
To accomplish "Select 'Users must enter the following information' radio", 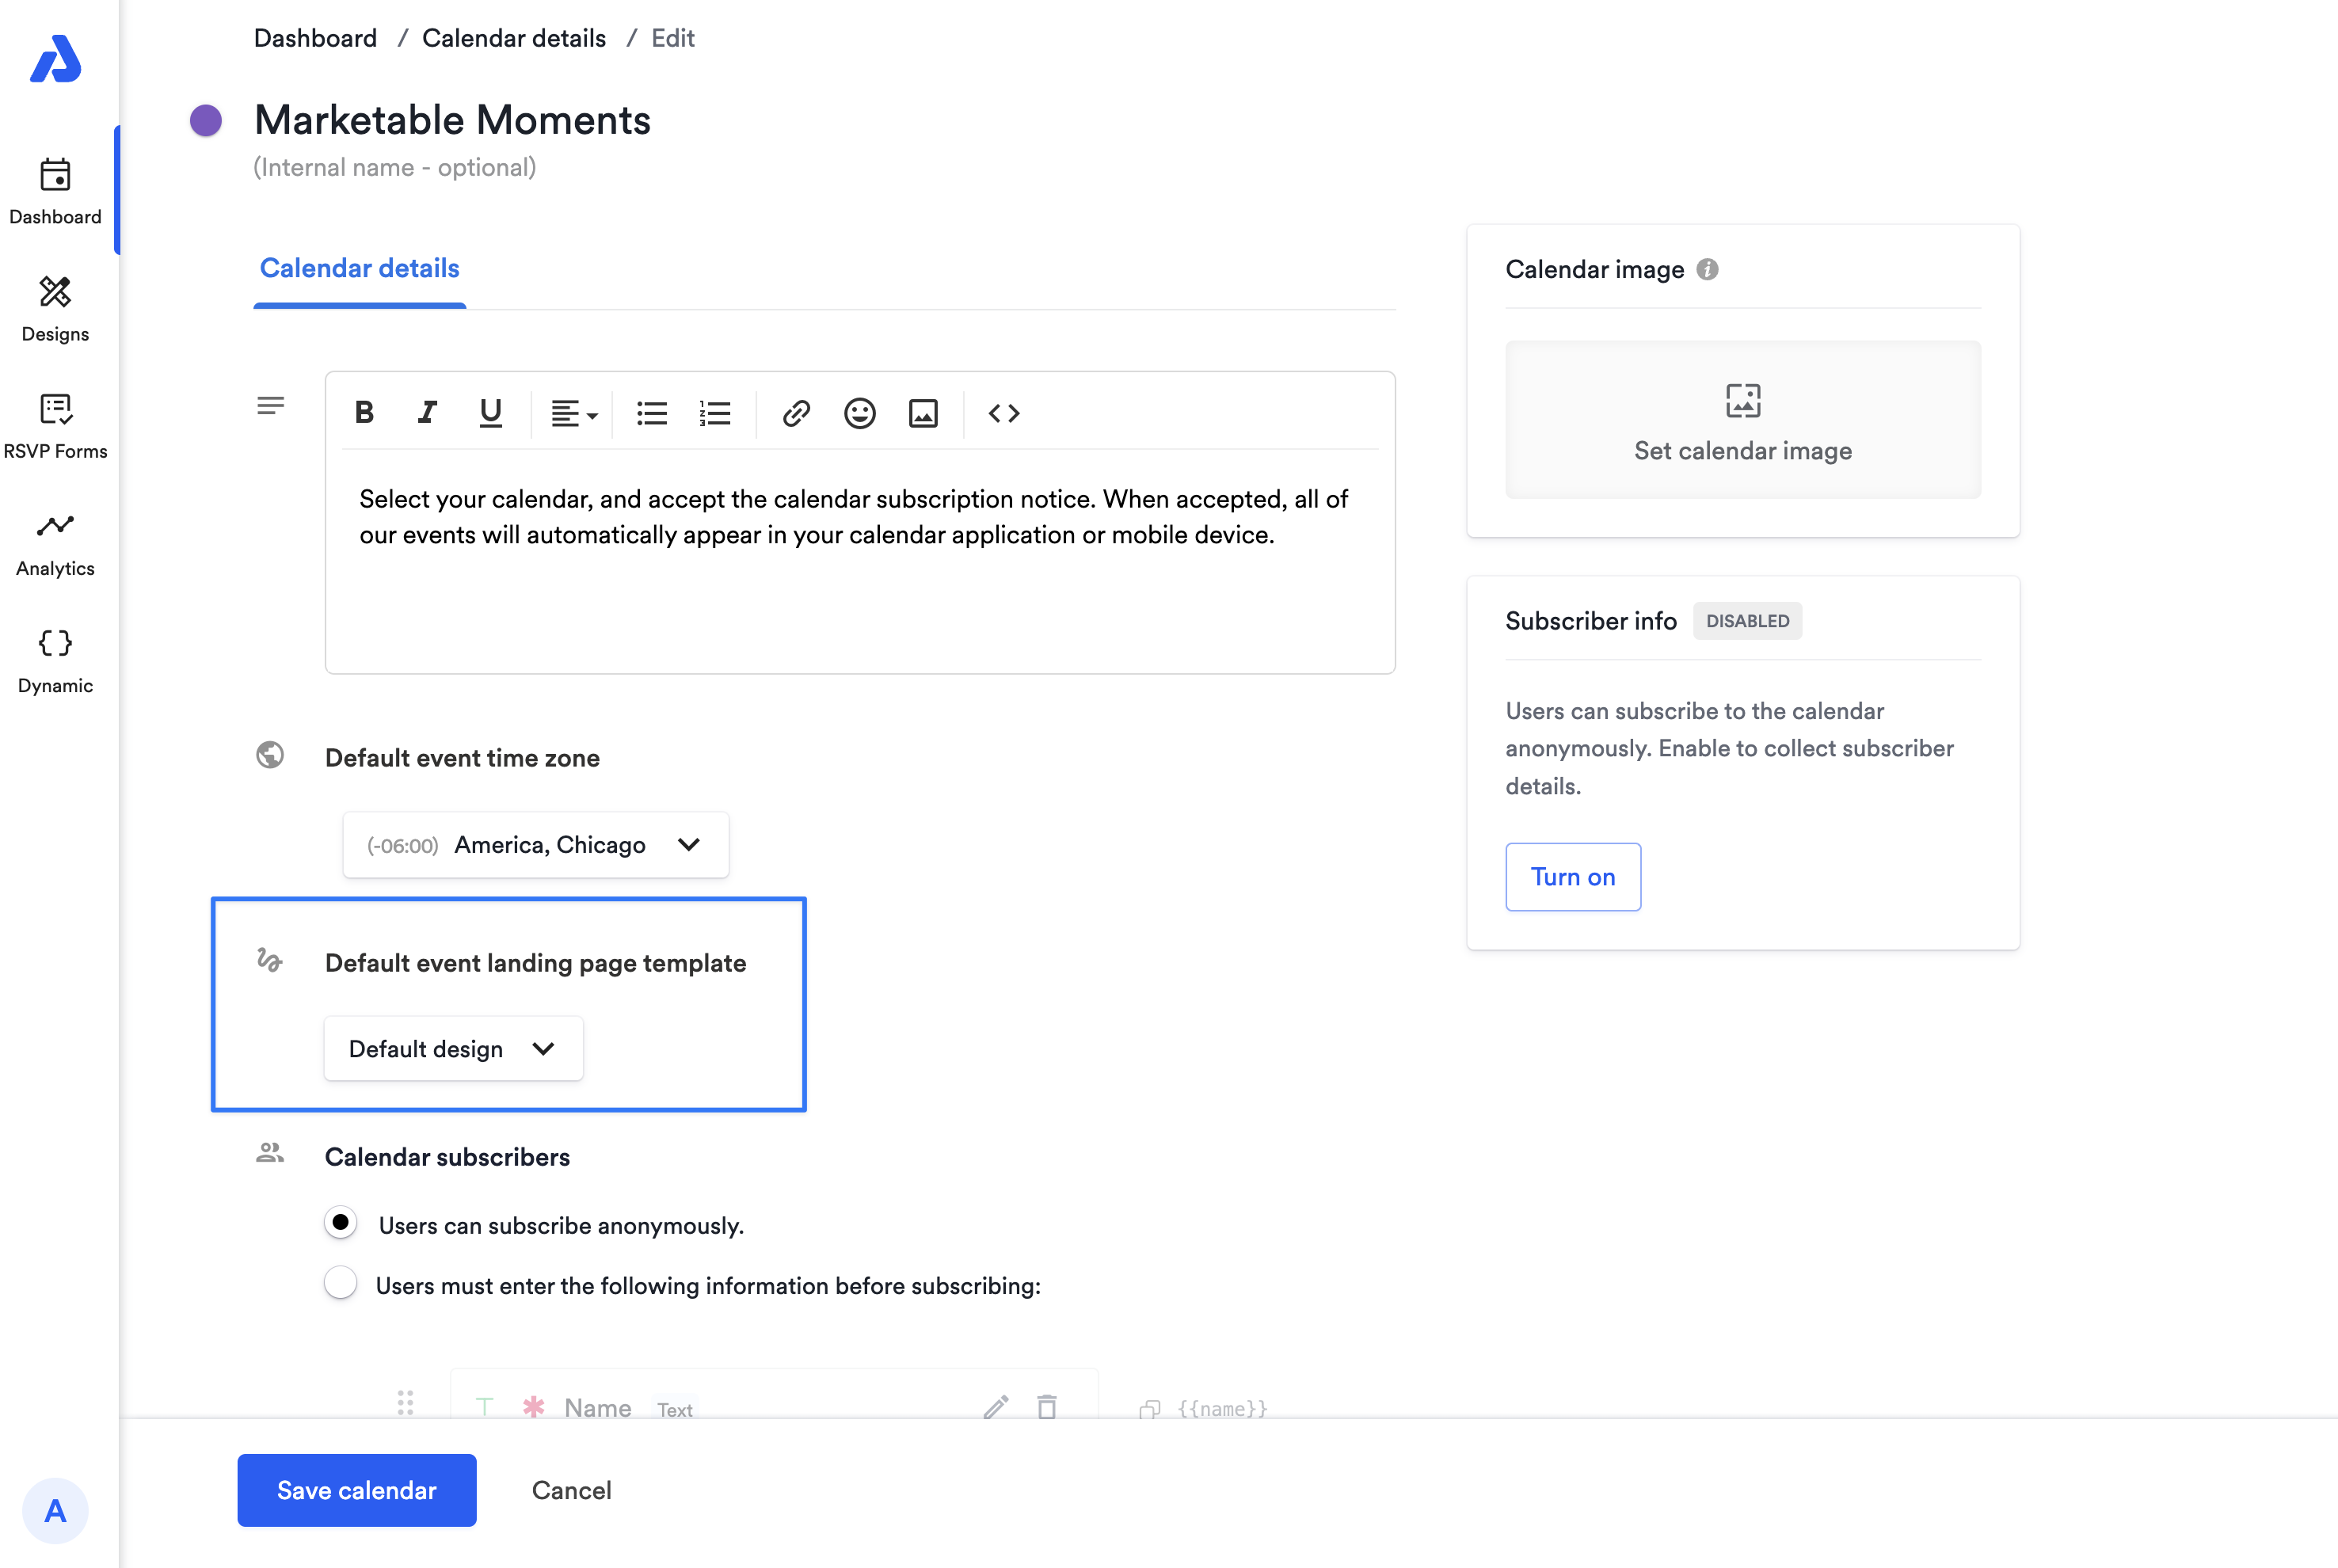I will 341,1283.
